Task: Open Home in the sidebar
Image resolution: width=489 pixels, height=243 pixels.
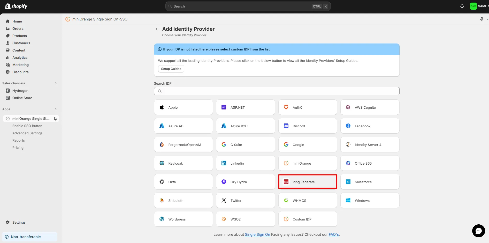Action: point(31,21)
